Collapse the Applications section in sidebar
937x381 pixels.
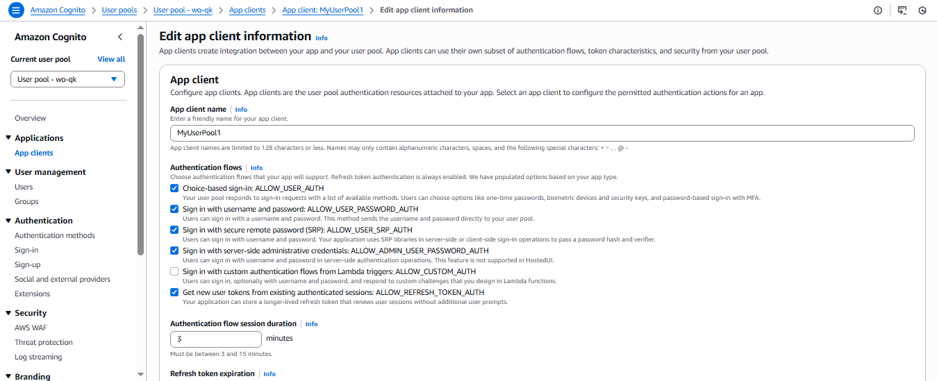[x=8, y=138]
